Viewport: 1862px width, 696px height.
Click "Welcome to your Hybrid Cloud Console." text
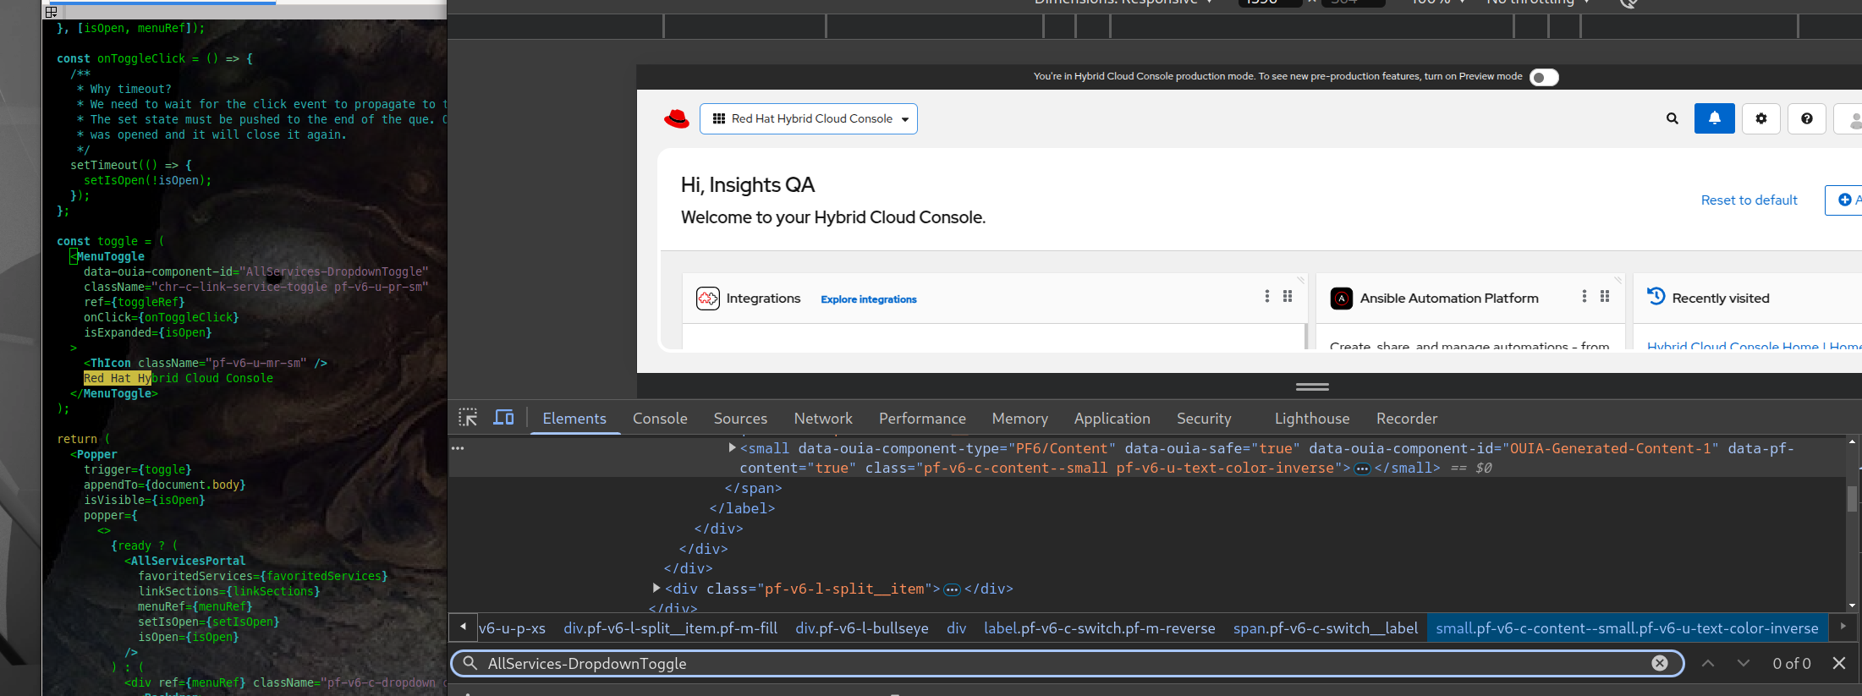pos(833,217)
